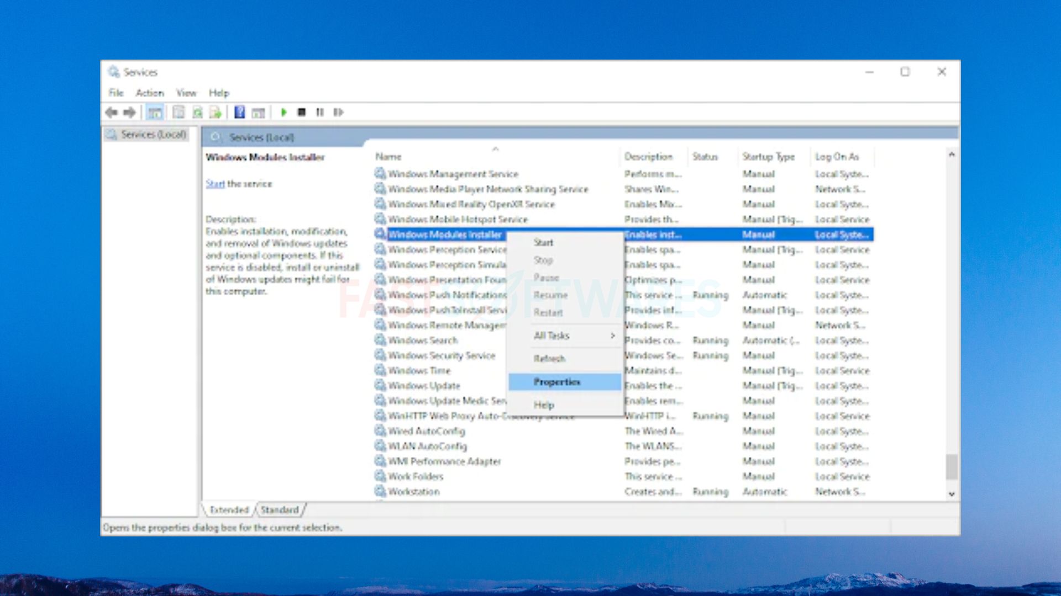Screen dimensions: 1061x596
Task: Sort by the Log On As column header
Action: click(x=842, y=157)
